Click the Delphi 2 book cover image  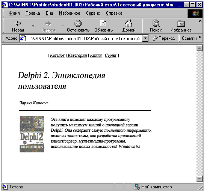32,134
